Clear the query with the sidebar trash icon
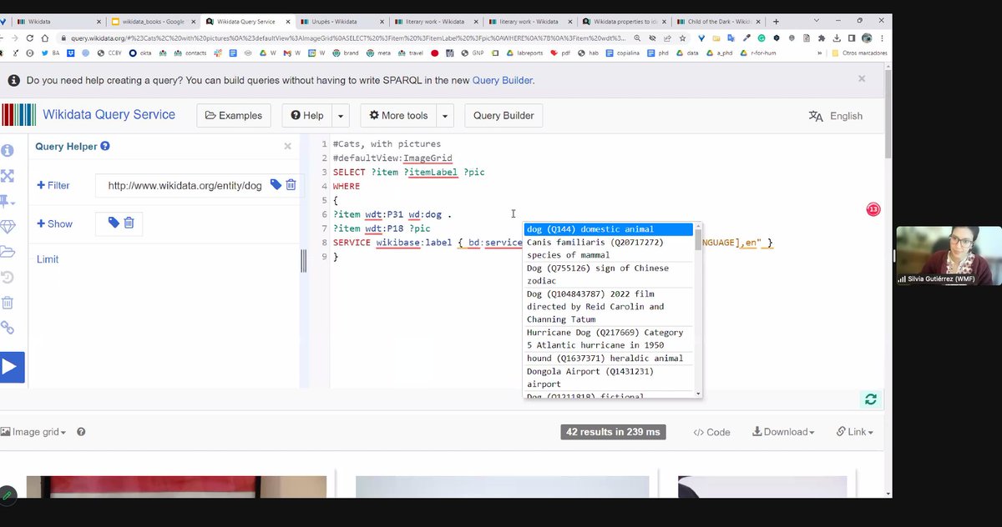Screen dimensions: 1002x527 [x=8, y=303]
